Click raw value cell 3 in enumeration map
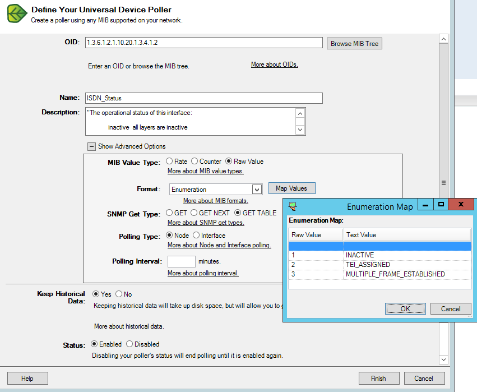 coord(316,274)
